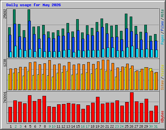This screenshot has width=166, height=130.
Task: Click the blue files bar for day 20
Action: click(102, 38)
